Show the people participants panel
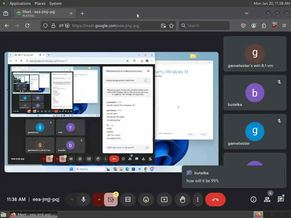291x218 pixels. click(267, 200)
